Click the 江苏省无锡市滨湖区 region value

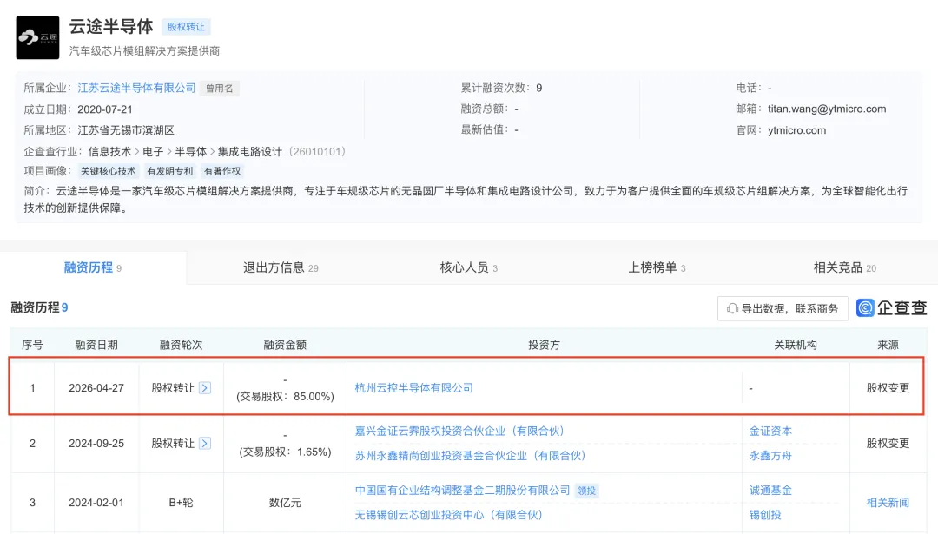(126, 130)
